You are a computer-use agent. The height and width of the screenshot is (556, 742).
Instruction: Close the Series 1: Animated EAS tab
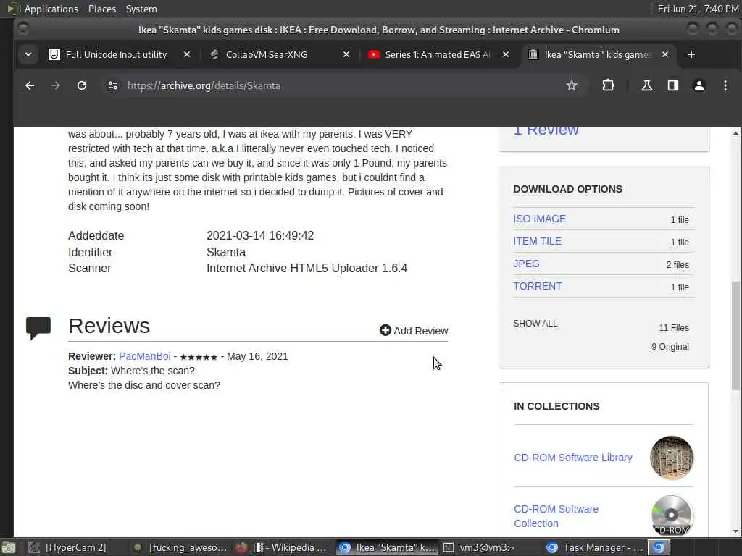(x=506, y=54)
